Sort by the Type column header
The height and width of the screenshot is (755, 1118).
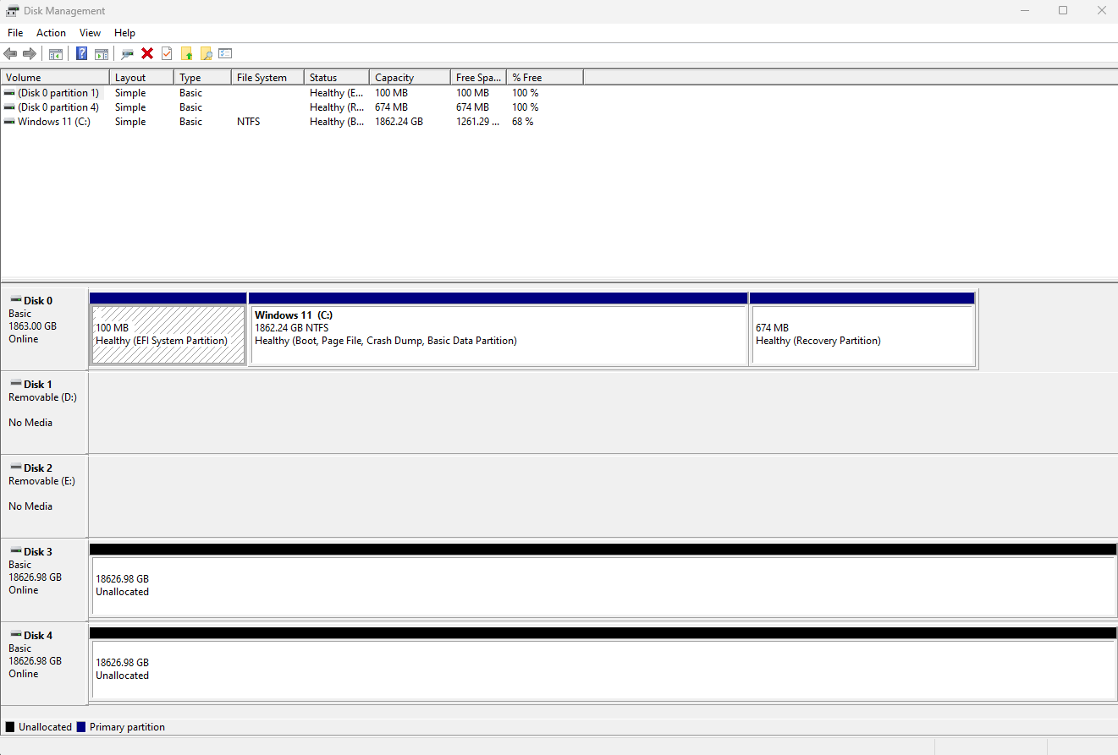(x=202, y=78)
